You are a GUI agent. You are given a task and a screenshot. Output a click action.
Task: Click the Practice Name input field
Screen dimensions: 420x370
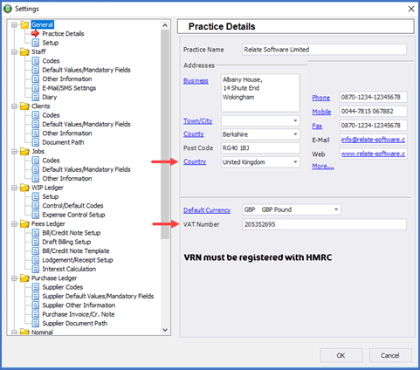coord(324,50)
